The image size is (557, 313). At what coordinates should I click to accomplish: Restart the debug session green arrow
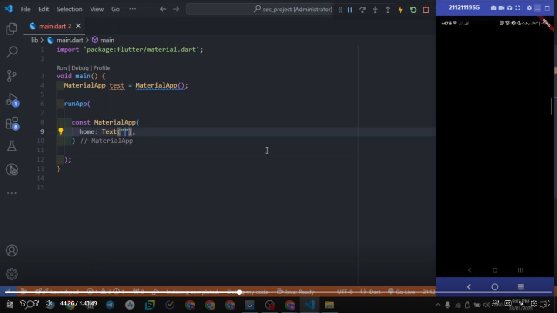pos(413,10)
